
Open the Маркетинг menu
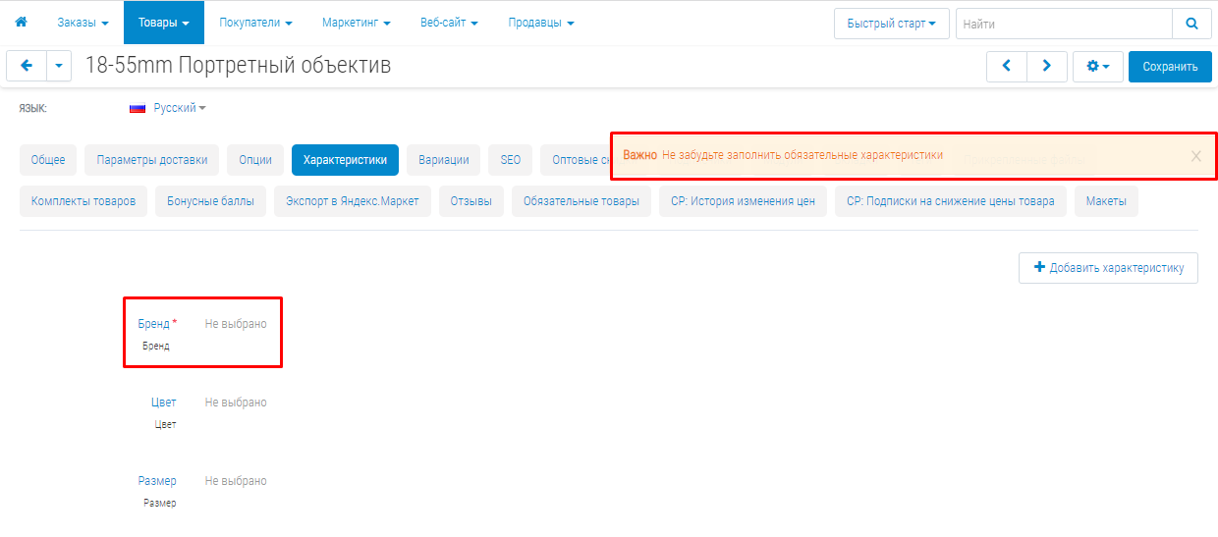pyautogui.click(x=356, y=23)
